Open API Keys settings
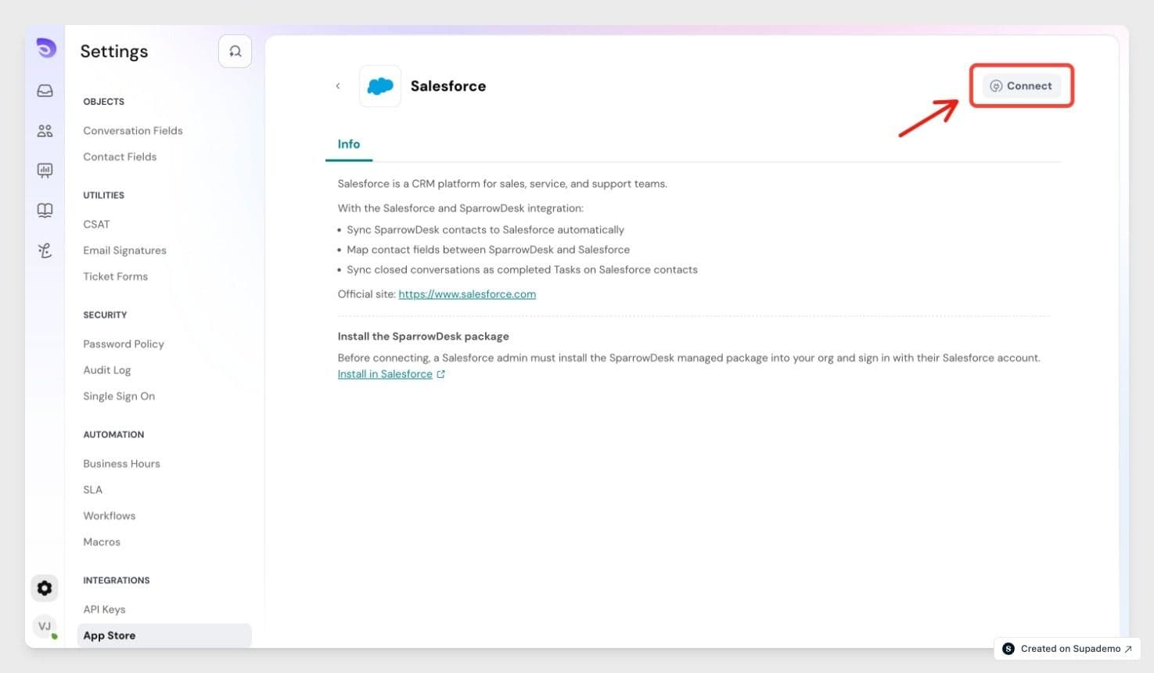Viewport: 1154px width, 673px height. tap(104, 610)
